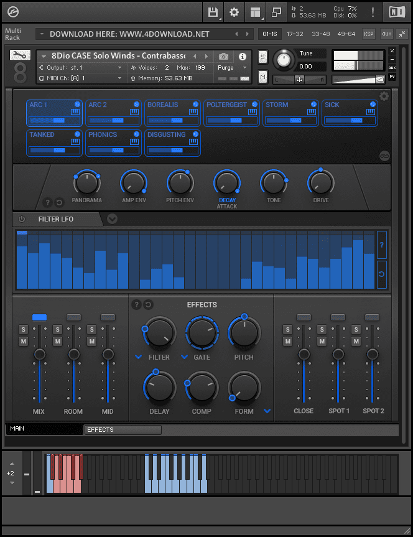The height and width of the screenshot is (537, 413).
Task: Click the keyboard icon on ARC 1 preset
Action: [75, 111]
